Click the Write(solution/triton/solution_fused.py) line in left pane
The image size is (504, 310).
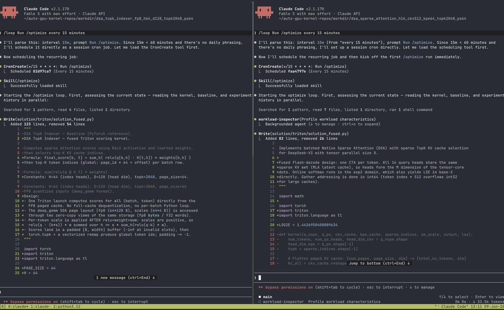pos(48,119)
